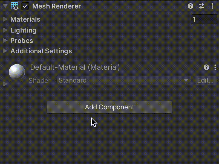Open the Mesh Renderer context menu
This screenshot has width=219, height=164.
[213, 6]
